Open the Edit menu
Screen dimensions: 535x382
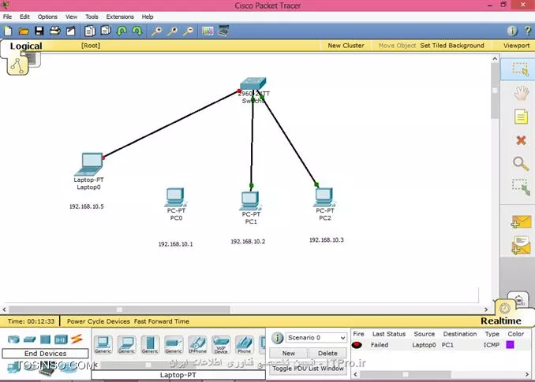coord(24,17)
